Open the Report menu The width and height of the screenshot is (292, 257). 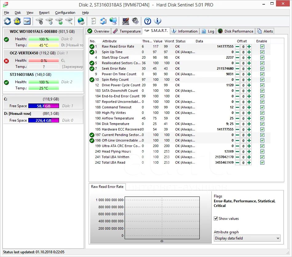coord(44,13)
